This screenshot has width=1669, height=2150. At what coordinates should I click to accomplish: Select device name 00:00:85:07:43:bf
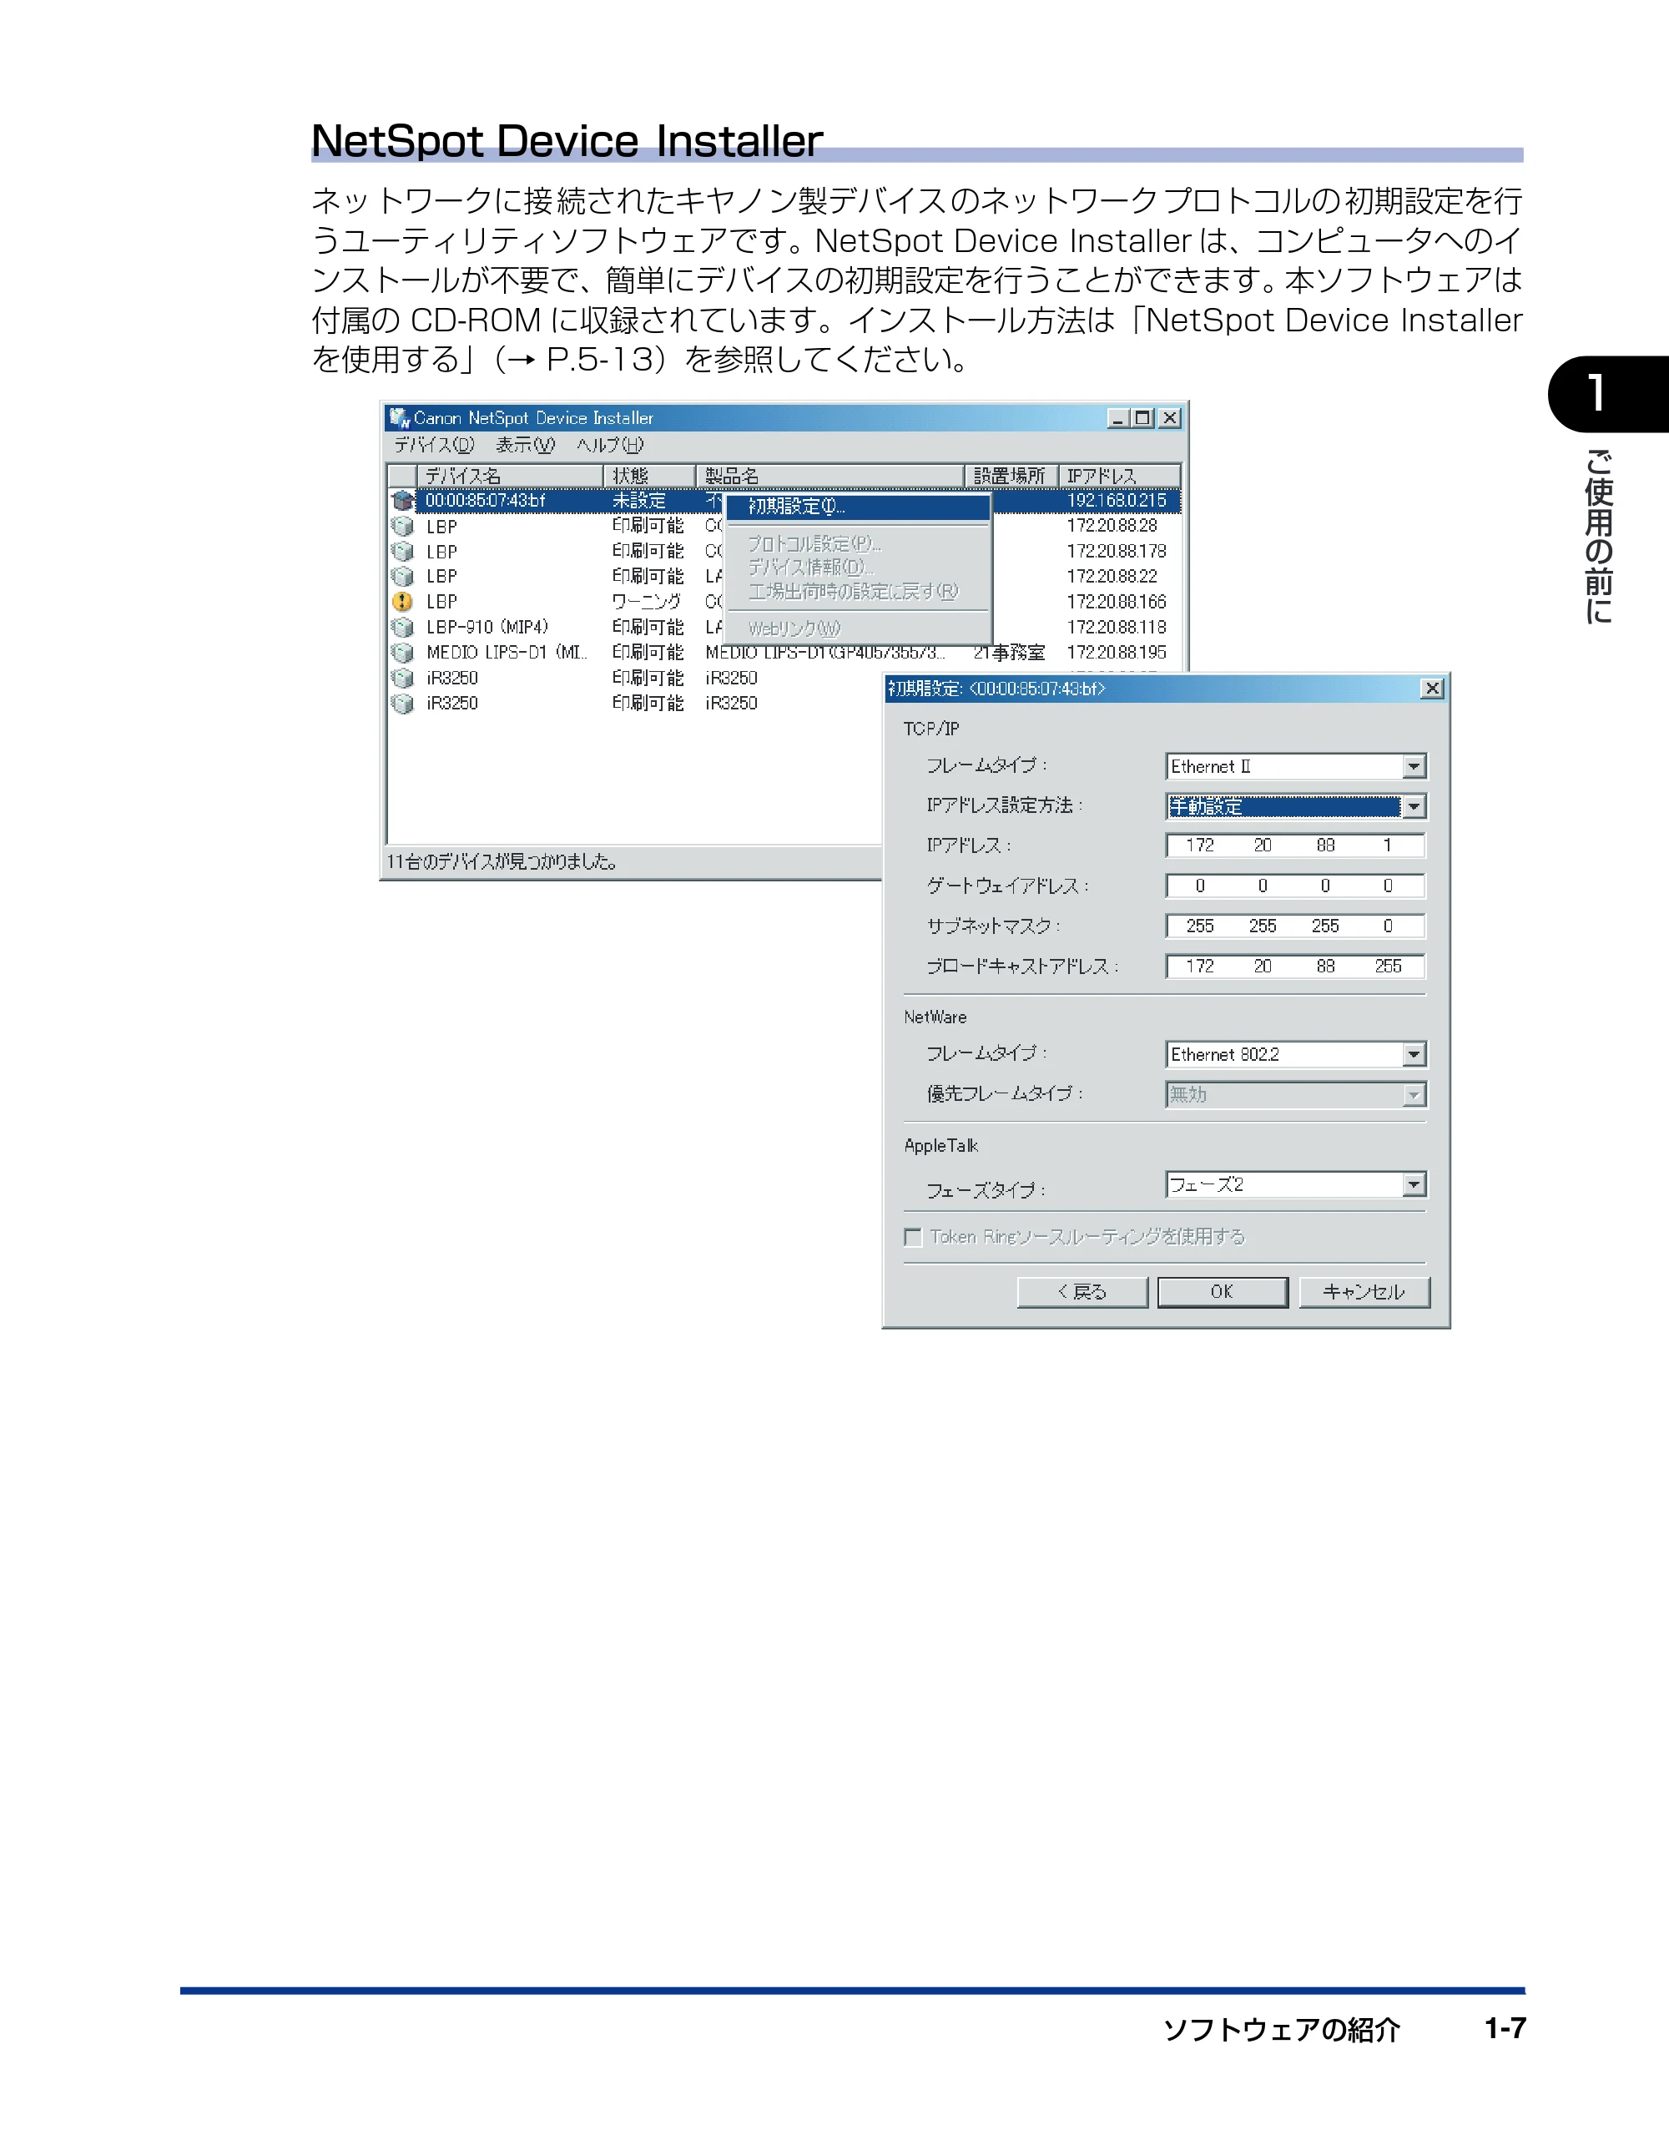point(485,500)
